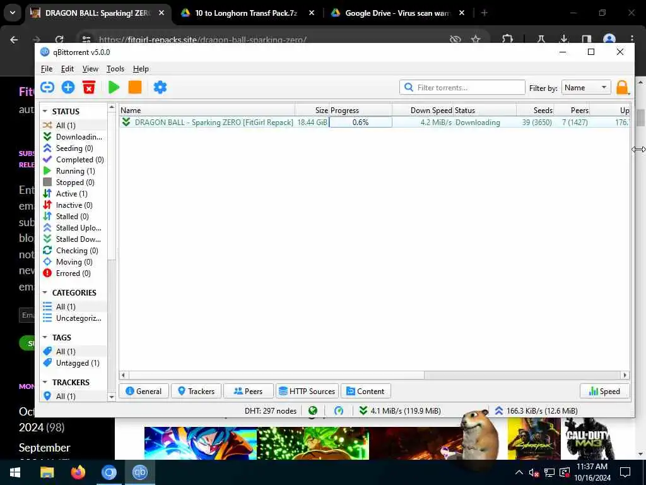Image resolution: width=646 pixels, height=485 pixels.
Task: Click the globe connection status icon
Action: pos(313,410)
